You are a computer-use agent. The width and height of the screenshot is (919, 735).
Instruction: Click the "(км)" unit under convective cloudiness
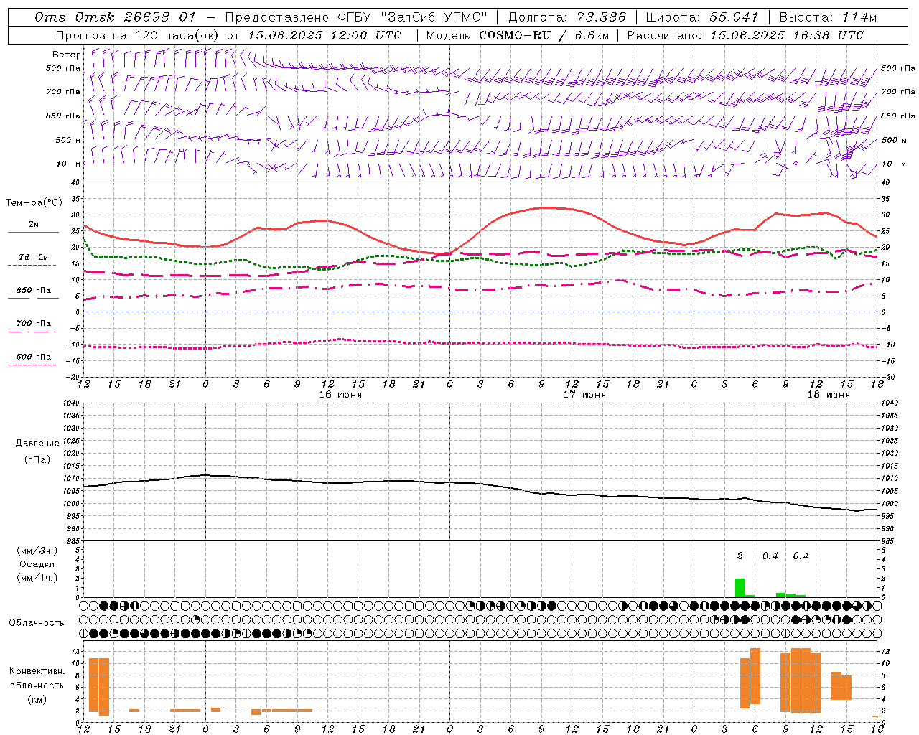tap(37, 698)
